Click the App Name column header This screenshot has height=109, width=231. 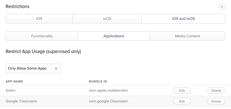pos(14,81)
